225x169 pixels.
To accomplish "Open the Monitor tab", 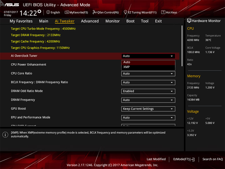I will [x=112, y=21].
